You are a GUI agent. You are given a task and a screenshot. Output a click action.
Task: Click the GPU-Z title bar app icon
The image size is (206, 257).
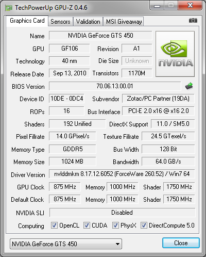pos(9,8)
